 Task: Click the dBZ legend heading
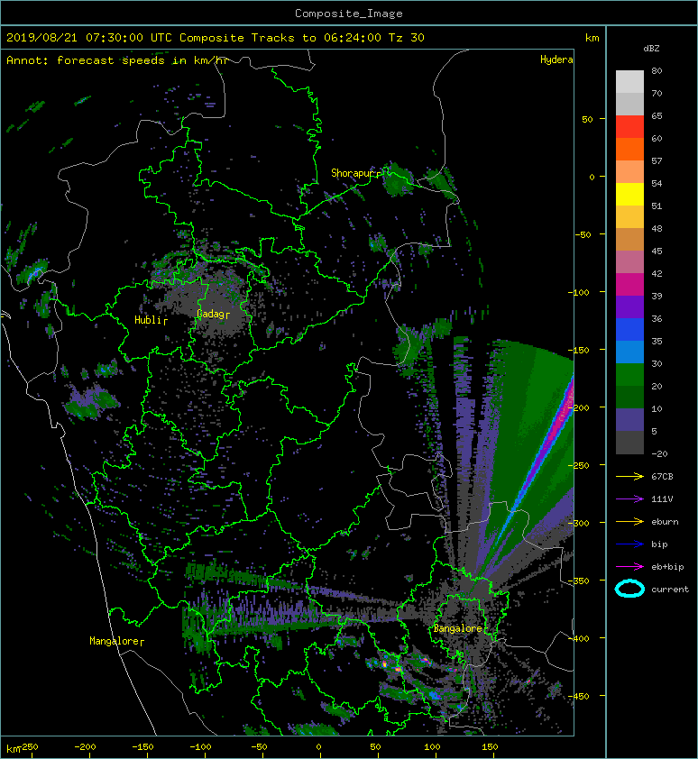coord(651,49)
